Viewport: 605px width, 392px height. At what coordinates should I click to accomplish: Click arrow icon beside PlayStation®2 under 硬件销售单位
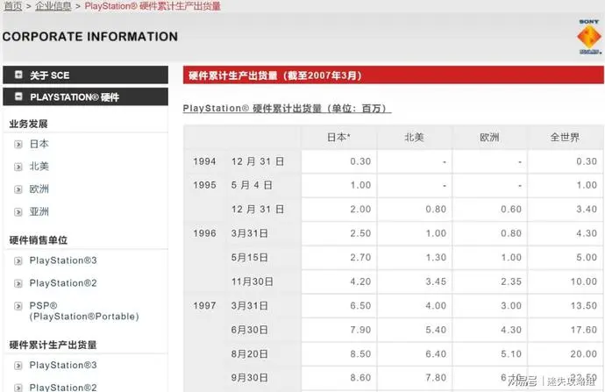18,283
